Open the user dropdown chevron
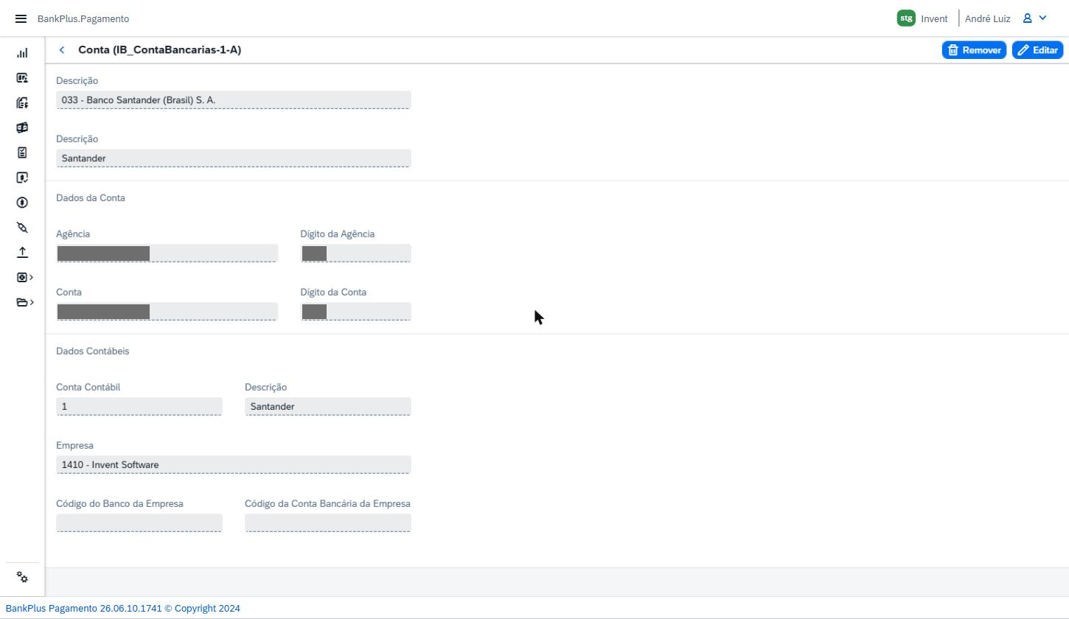This screenshot has height=619, width=1069. pos(1042,18)
